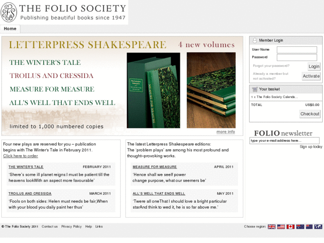The height and width of the screenshot is (243, 324).
Task: Click the Checkout button
Action: point(310,114)
